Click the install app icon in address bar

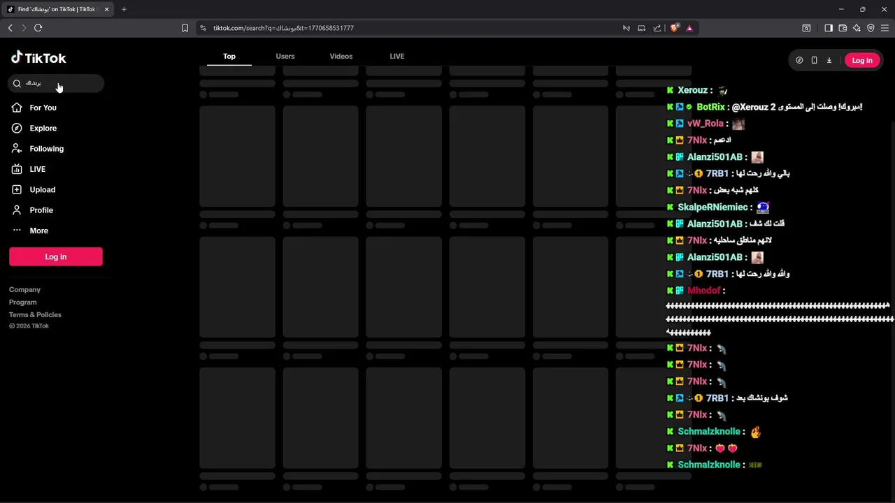641,28
